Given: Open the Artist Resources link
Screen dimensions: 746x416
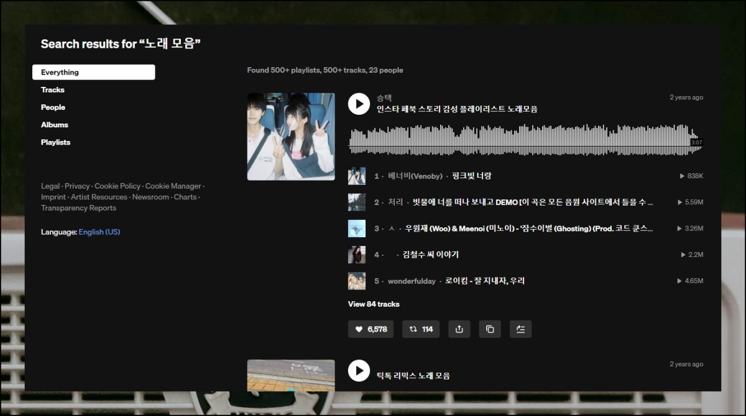Looking at the screenshot, I should click(x=99, y=197).
